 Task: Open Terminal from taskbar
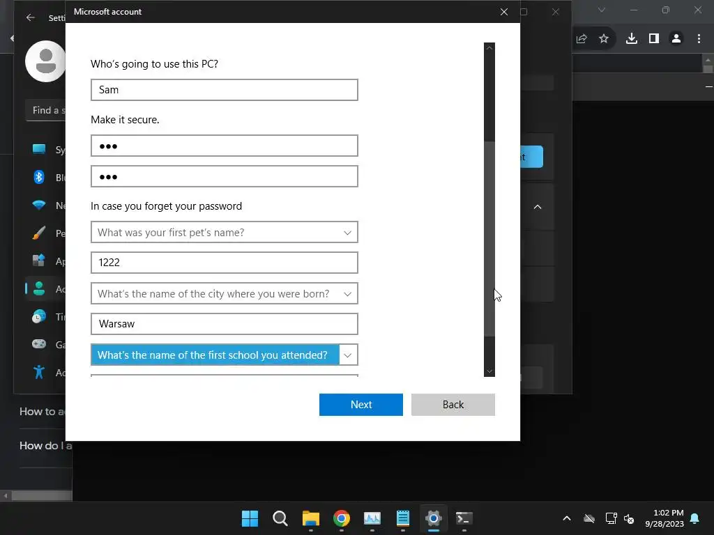[464, 518]
